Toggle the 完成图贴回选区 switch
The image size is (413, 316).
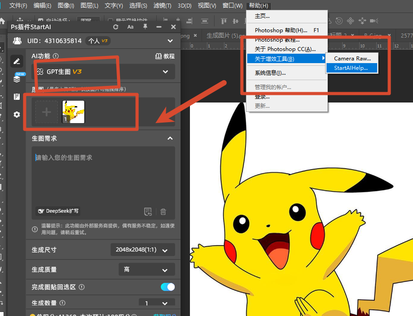[168, 287]
